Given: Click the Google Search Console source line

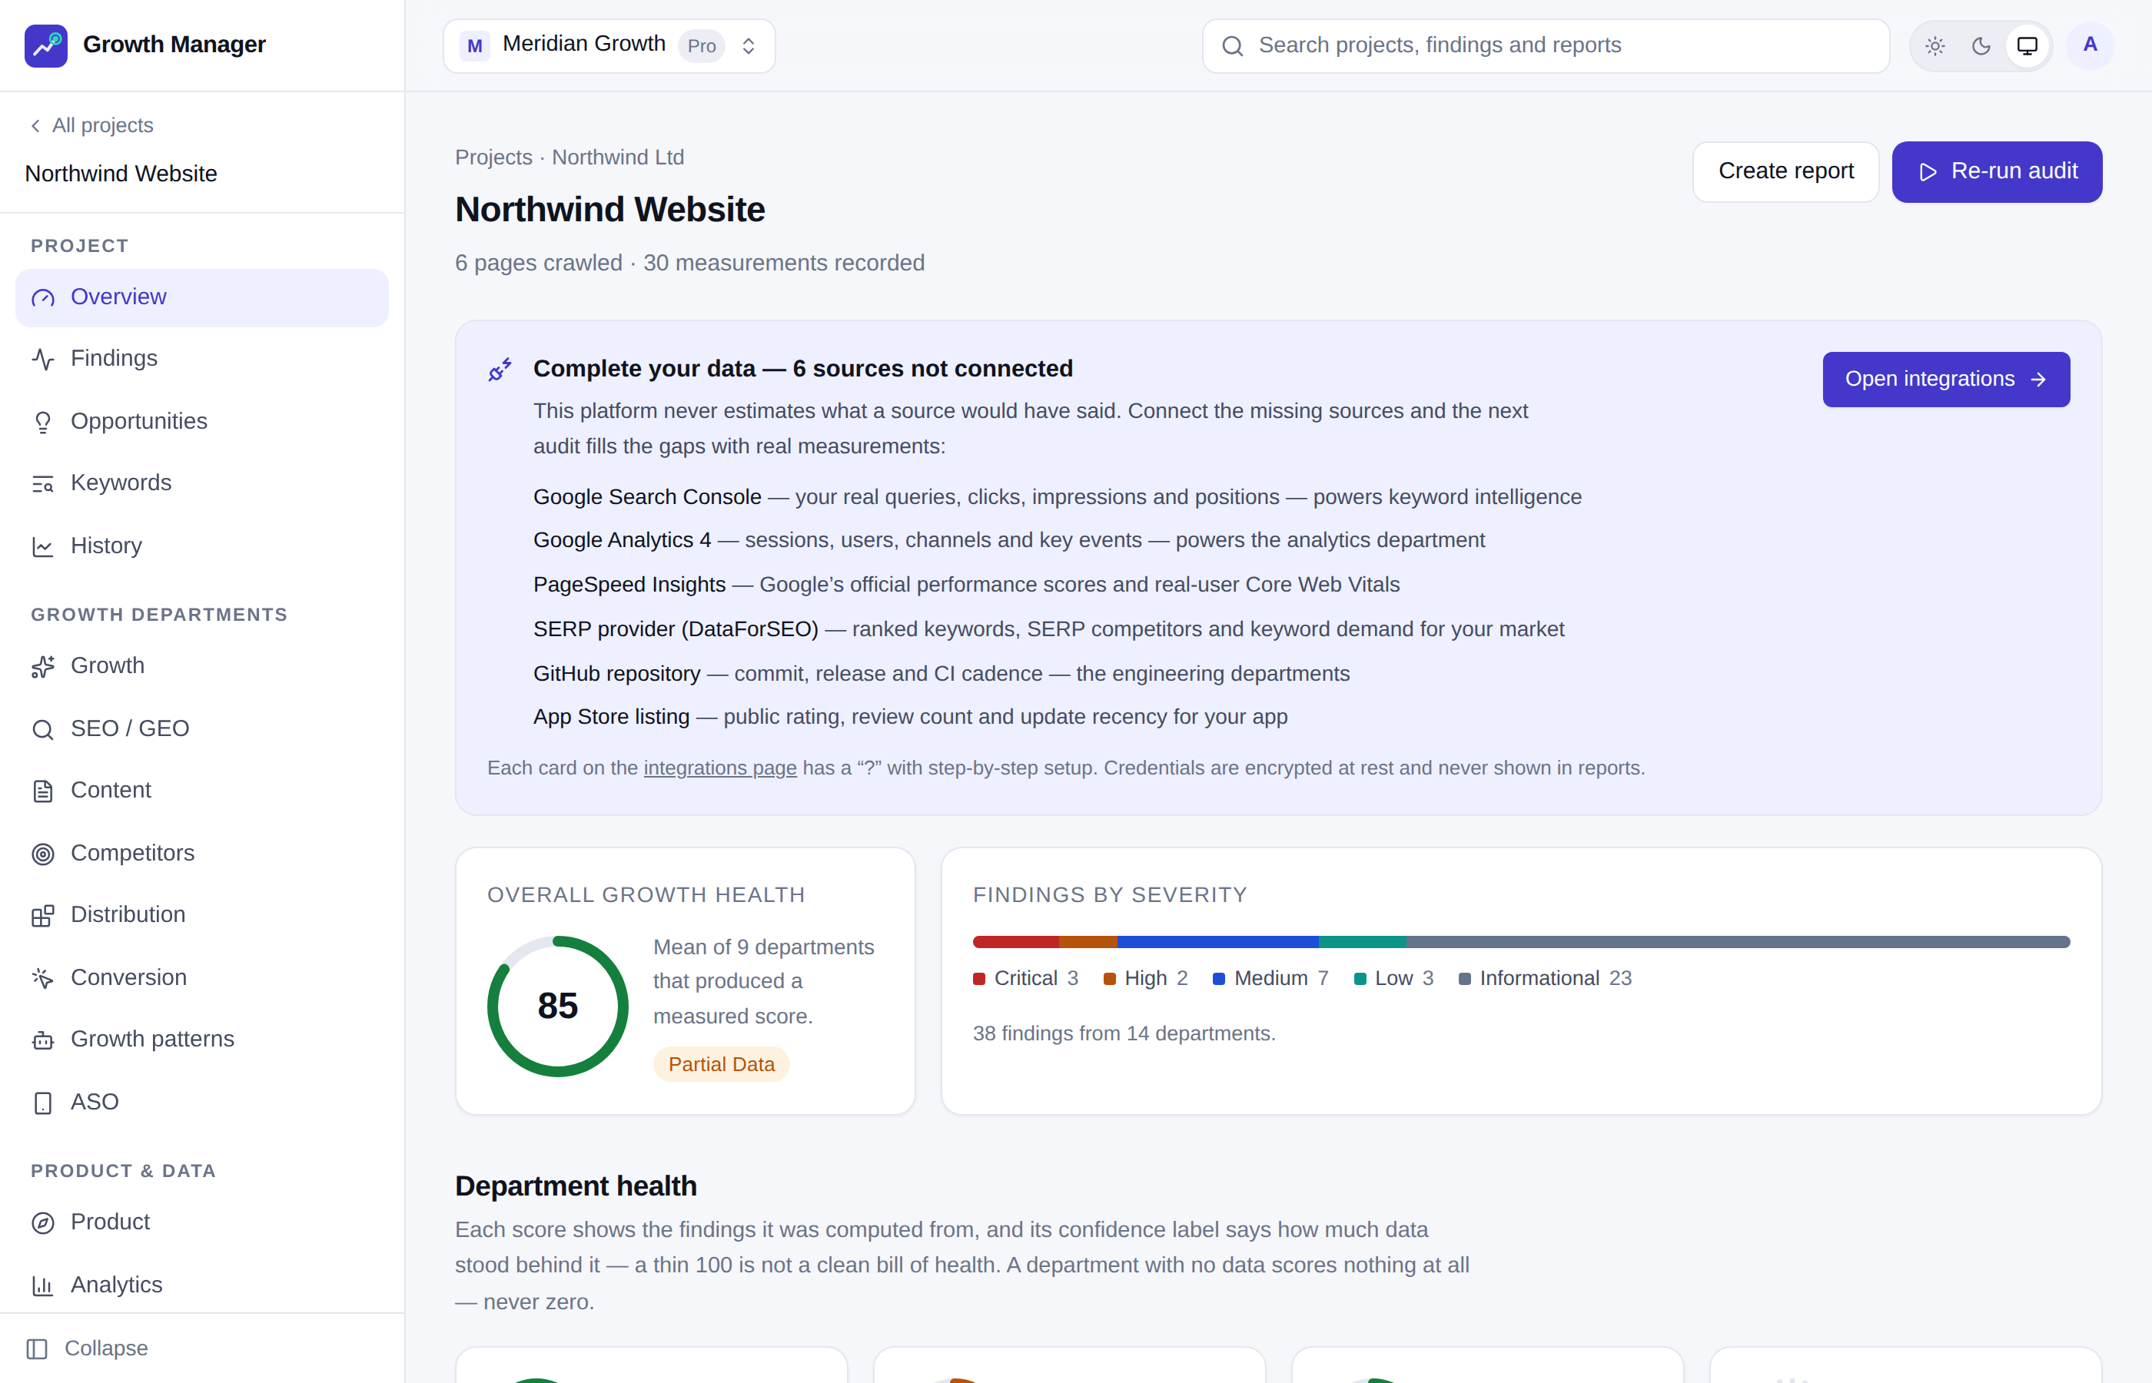Looking at the screenshot, I should (1057, 498).
